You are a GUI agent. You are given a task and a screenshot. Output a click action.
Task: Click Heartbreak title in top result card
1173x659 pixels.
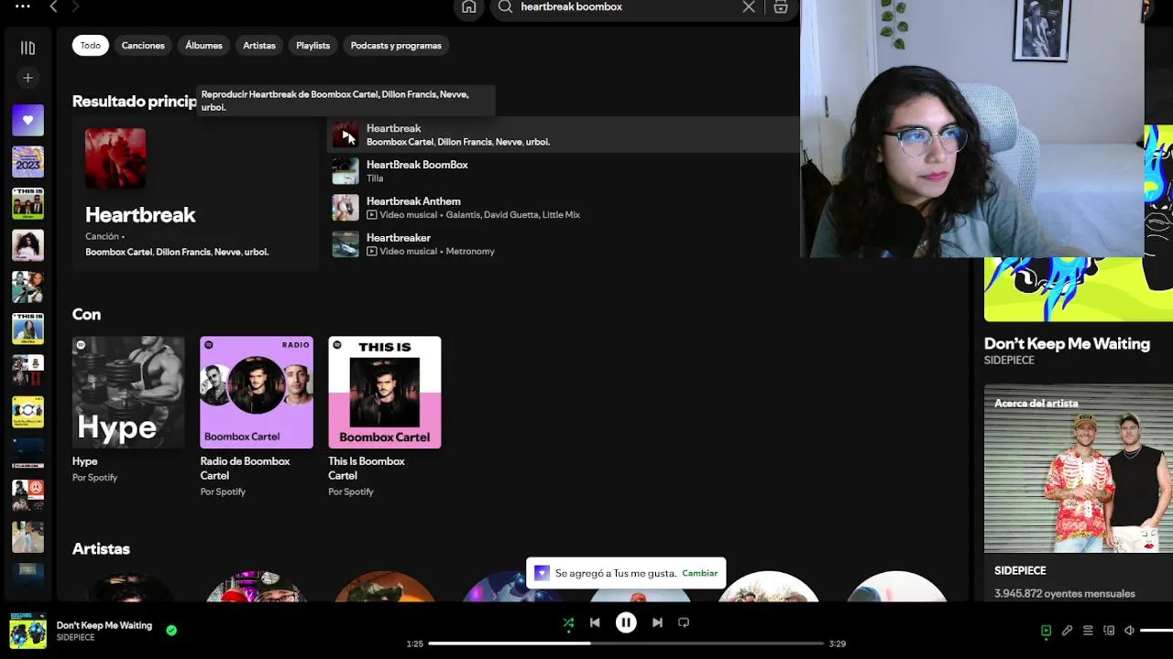(140, 215)
